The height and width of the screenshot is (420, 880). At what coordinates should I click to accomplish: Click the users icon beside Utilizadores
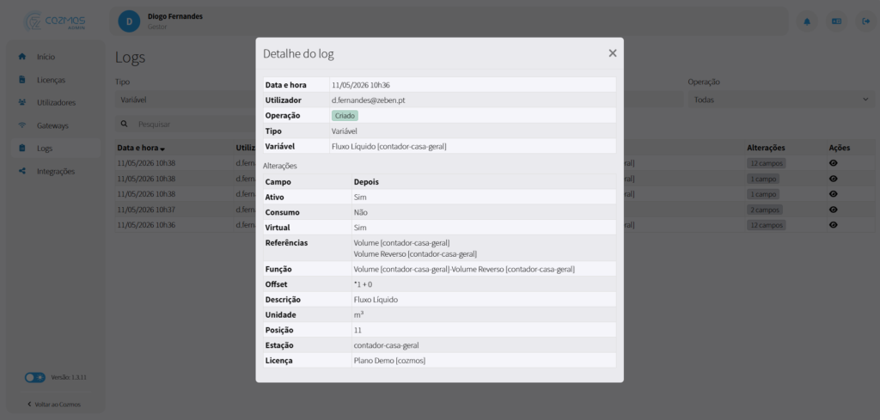(x=22, y=102)
